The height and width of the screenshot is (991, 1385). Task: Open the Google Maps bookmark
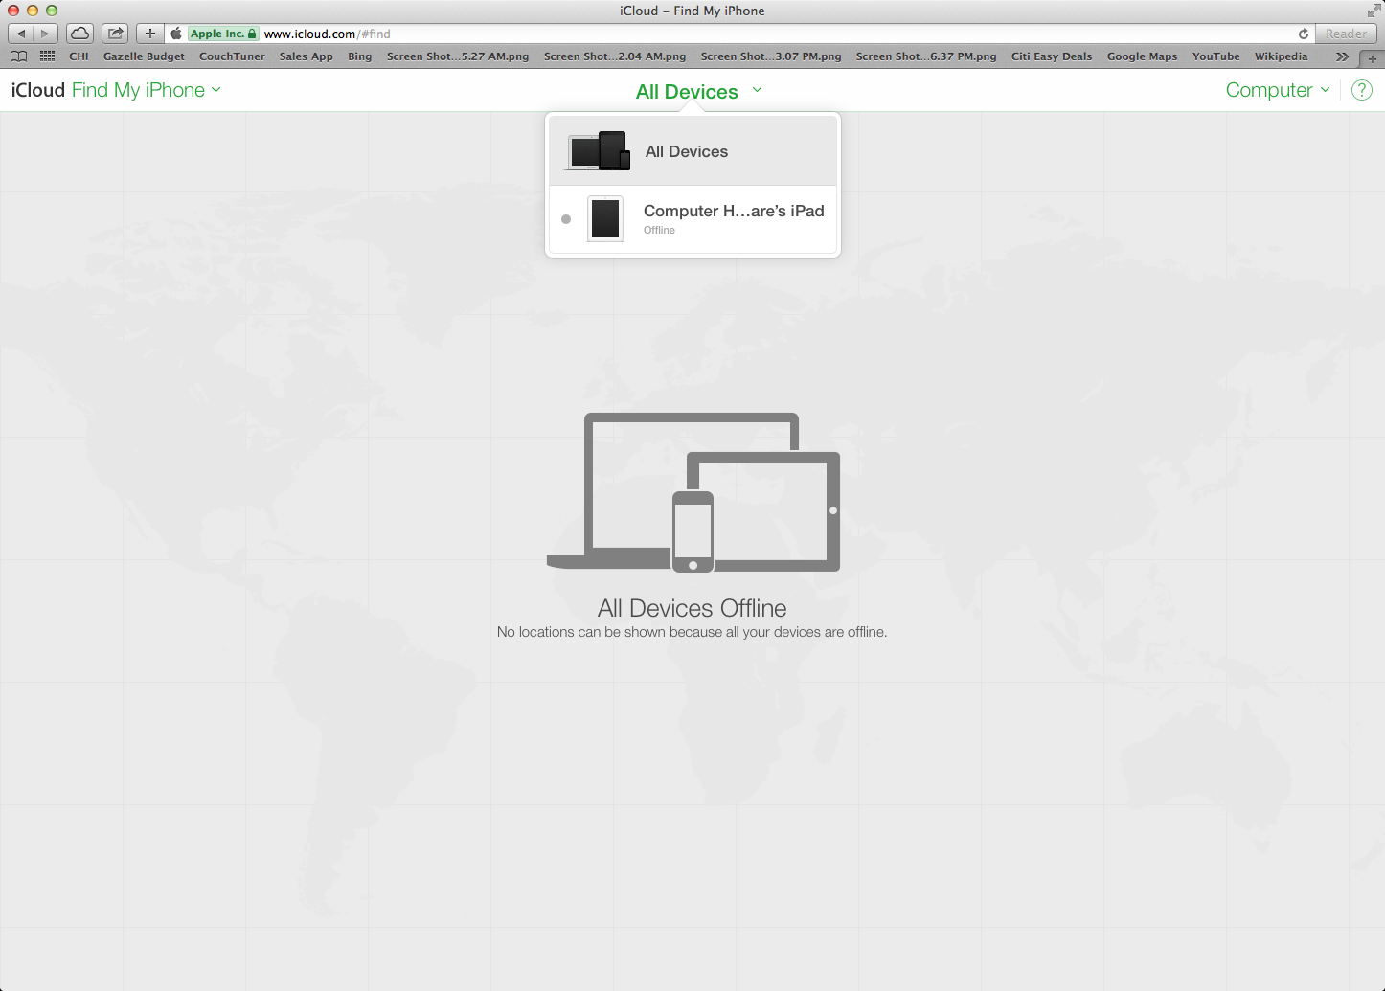[1142, 56]
